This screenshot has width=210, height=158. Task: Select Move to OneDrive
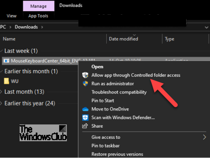pyautogui.click(x=110, y=109)
